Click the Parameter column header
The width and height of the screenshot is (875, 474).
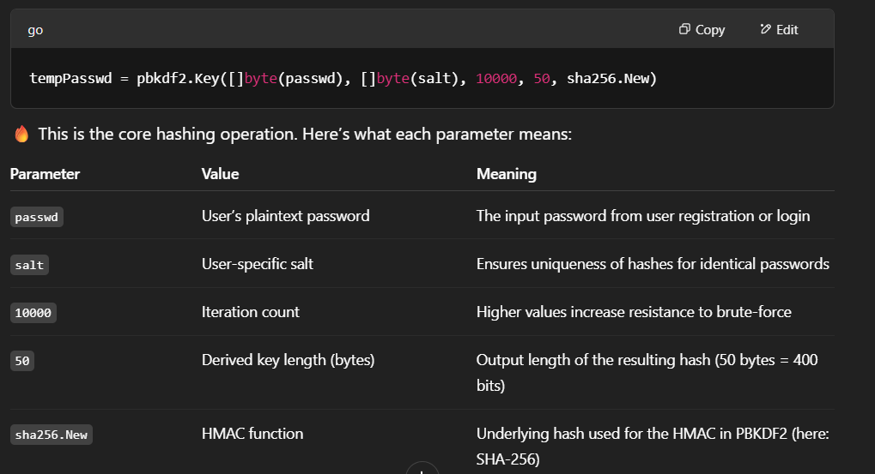click(x=45, y=174)
